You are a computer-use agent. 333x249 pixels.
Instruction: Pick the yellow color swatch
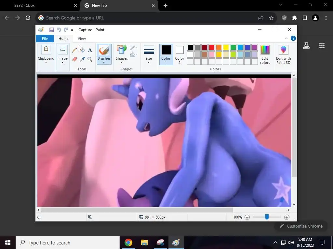coord(226,47)
